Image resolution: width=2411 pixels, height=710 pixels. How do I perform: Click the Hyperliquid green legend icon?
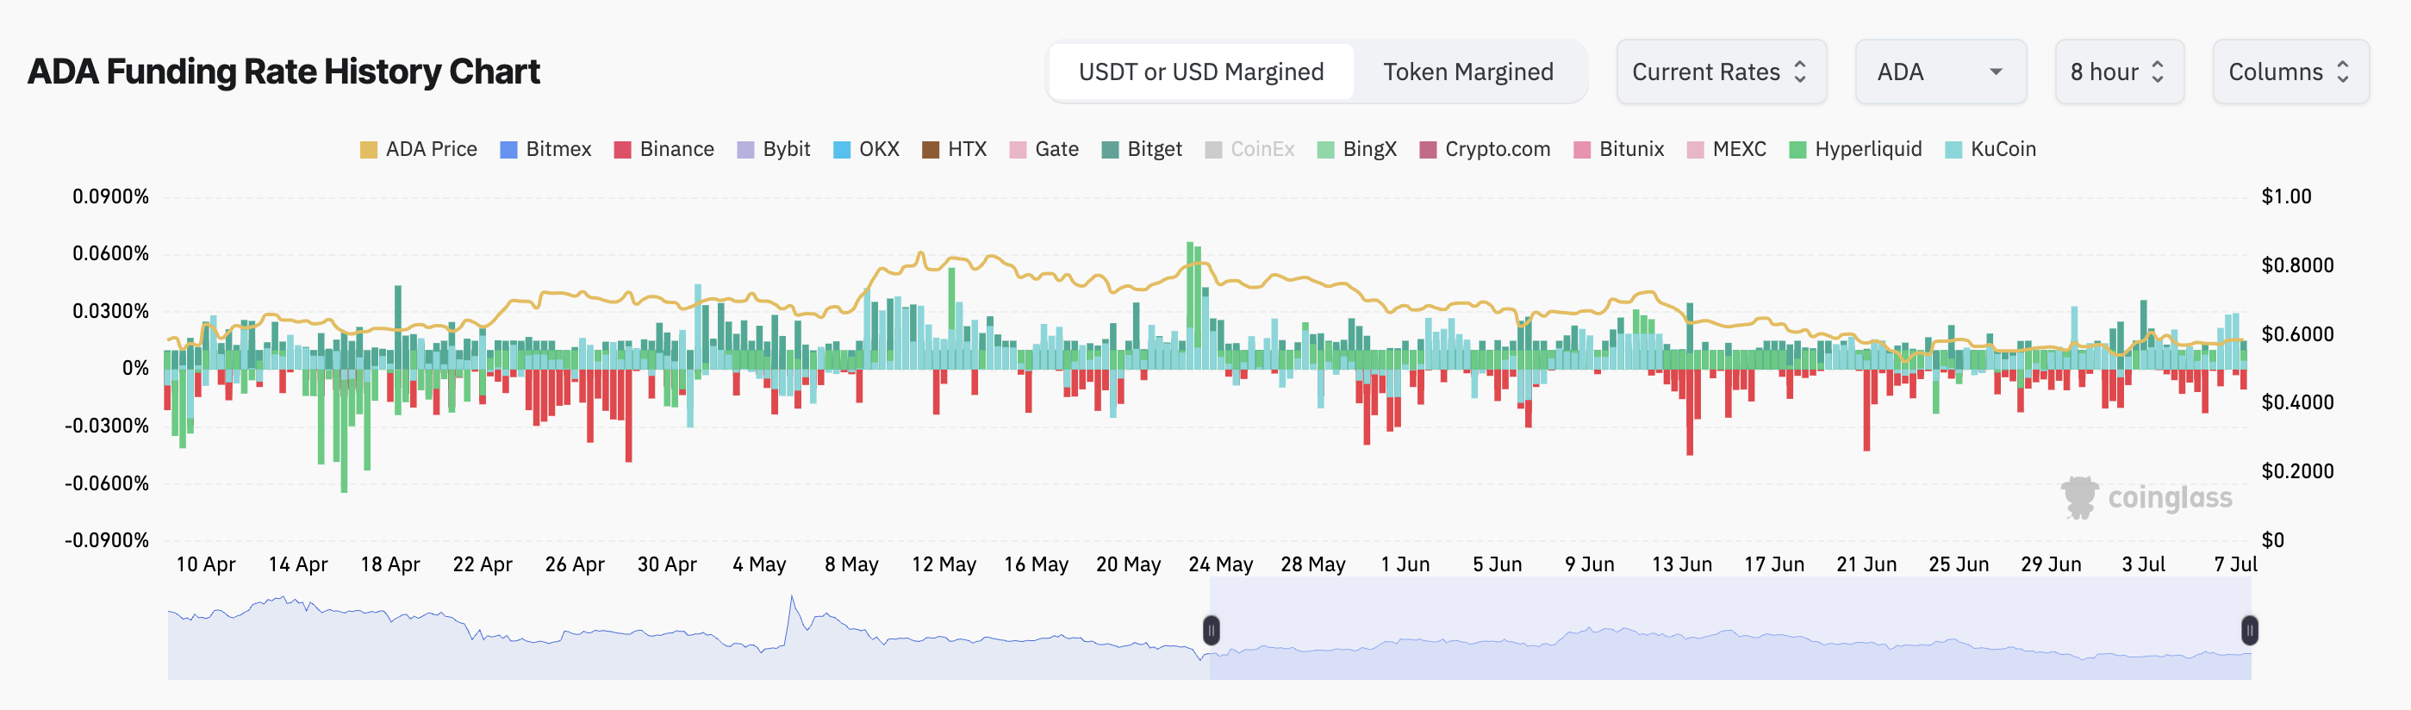click(1797, 150)
